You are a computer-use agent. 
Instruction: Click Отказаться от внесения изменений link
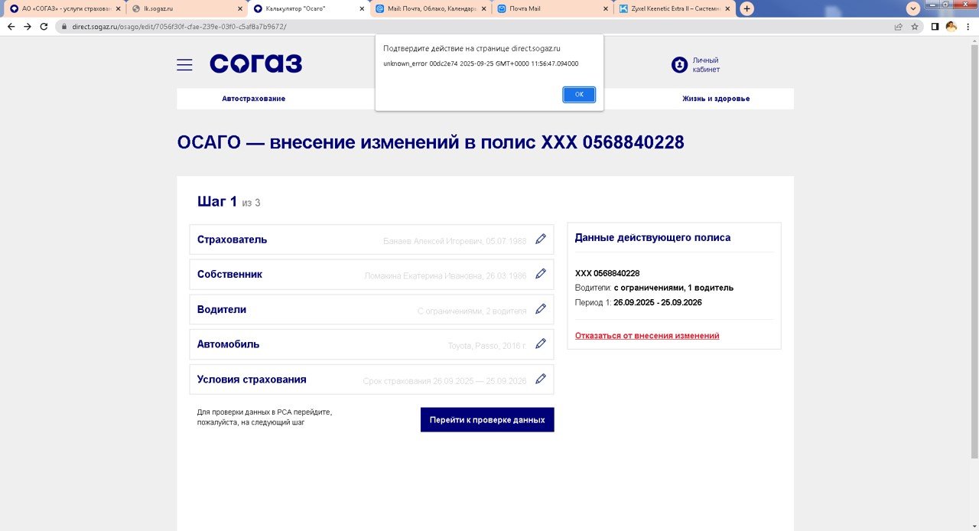pos(646,336)
